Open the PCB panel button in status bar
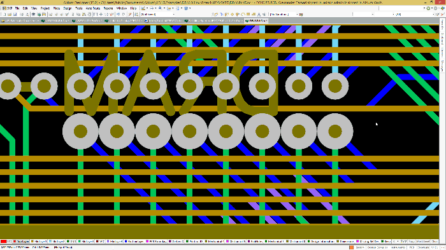The width and height of the screenshot is (446, 250). (x=412, y=247)
